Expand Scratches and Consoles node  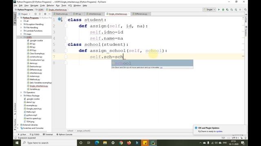tap(18, 128)
